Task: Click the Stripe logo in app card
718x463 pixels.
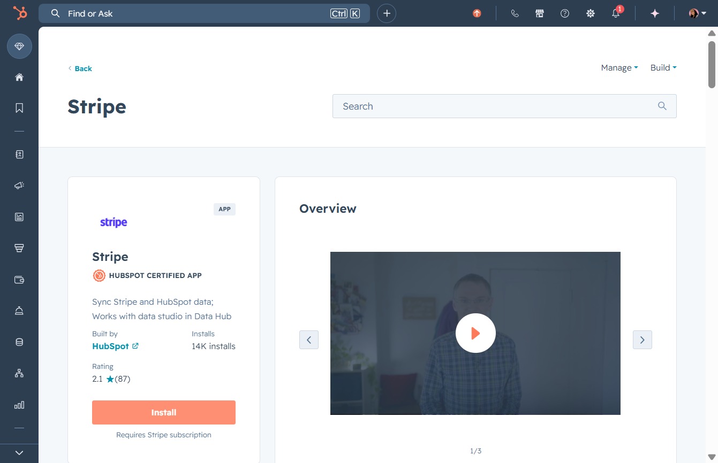Action: click(x=114, y=222)
